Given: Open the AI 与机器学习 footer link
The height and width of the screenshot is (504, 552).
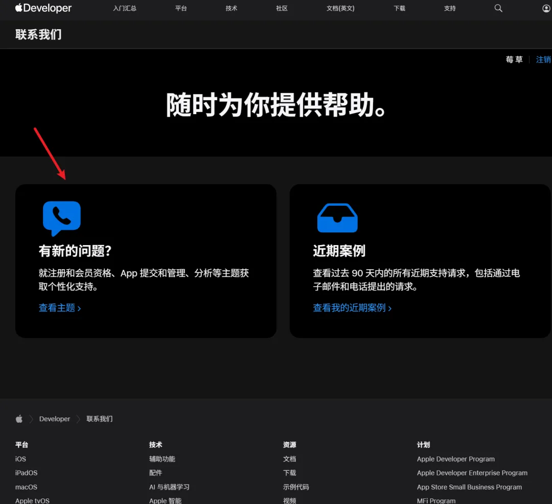Looking at the screenshot, I should (x=169, y=487).
